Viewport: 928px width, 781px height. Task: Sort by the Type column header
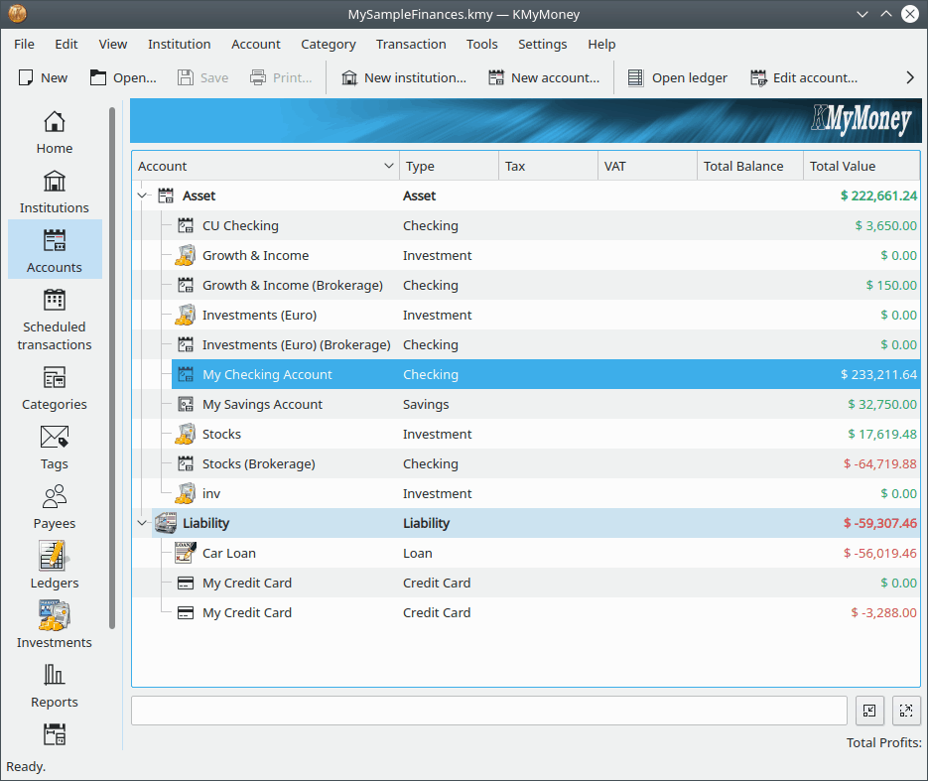450,166
